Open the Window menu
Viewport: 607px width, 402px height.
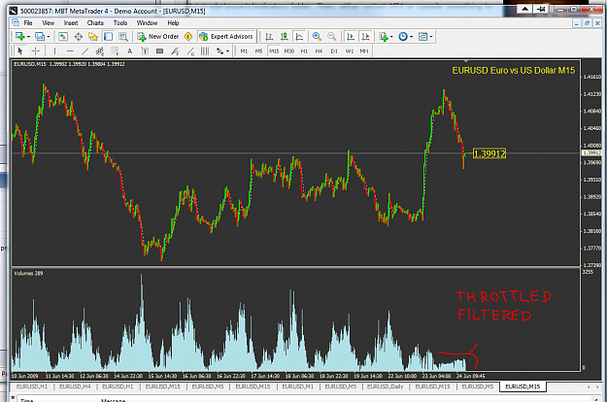[147, 23]
